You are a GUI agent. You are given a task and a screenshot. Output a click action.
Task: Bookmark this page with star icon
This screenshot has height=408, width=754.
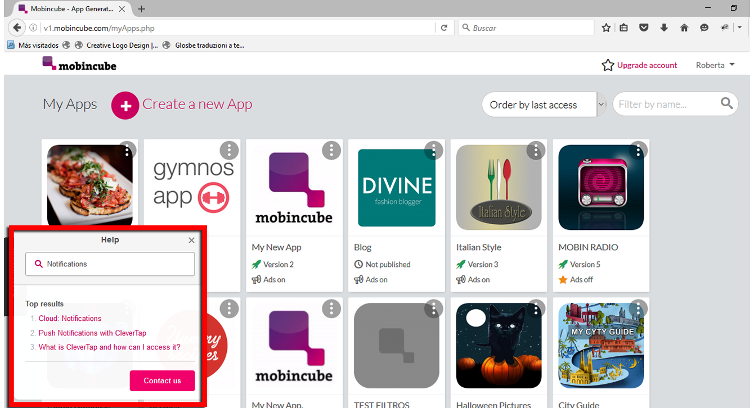pyautogui.click(x=606, y=28)
